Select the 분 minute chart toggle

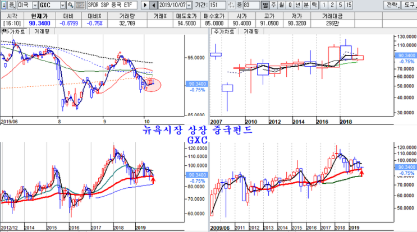[306, 5]
